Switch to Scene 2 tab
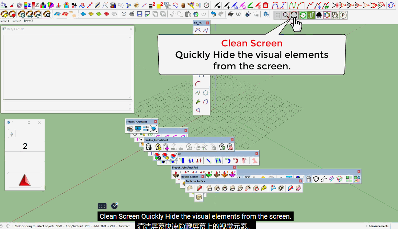398x229 pixels. tap(16, 21)
